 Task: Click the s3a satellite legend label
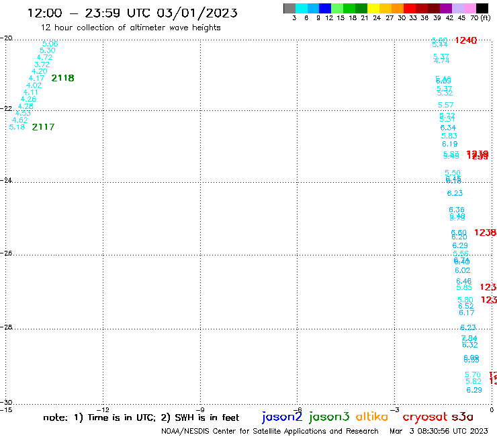click(463, 417)
